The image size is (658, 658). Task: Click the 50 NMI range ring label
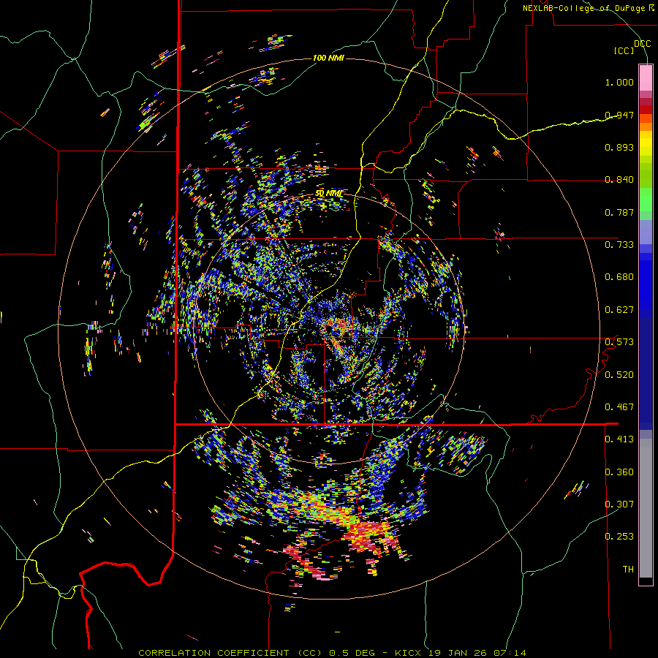coord(328,194)
